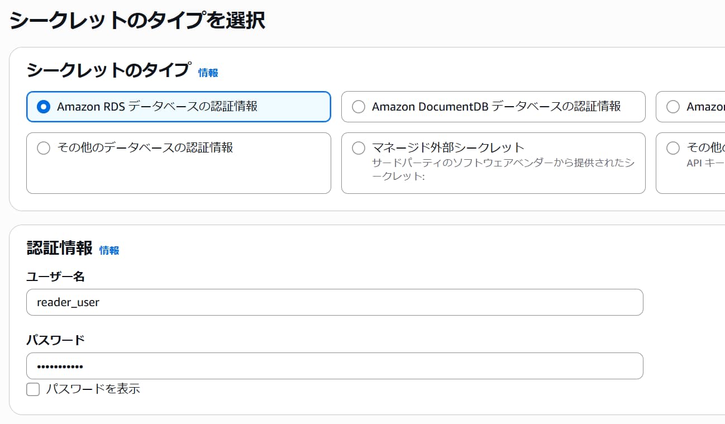Open 情報 link beside 認証情報 heading

[109, 250]
